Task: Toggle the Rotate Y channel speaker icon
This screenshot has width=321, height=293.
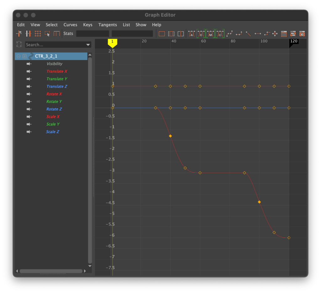Action: 29,101
